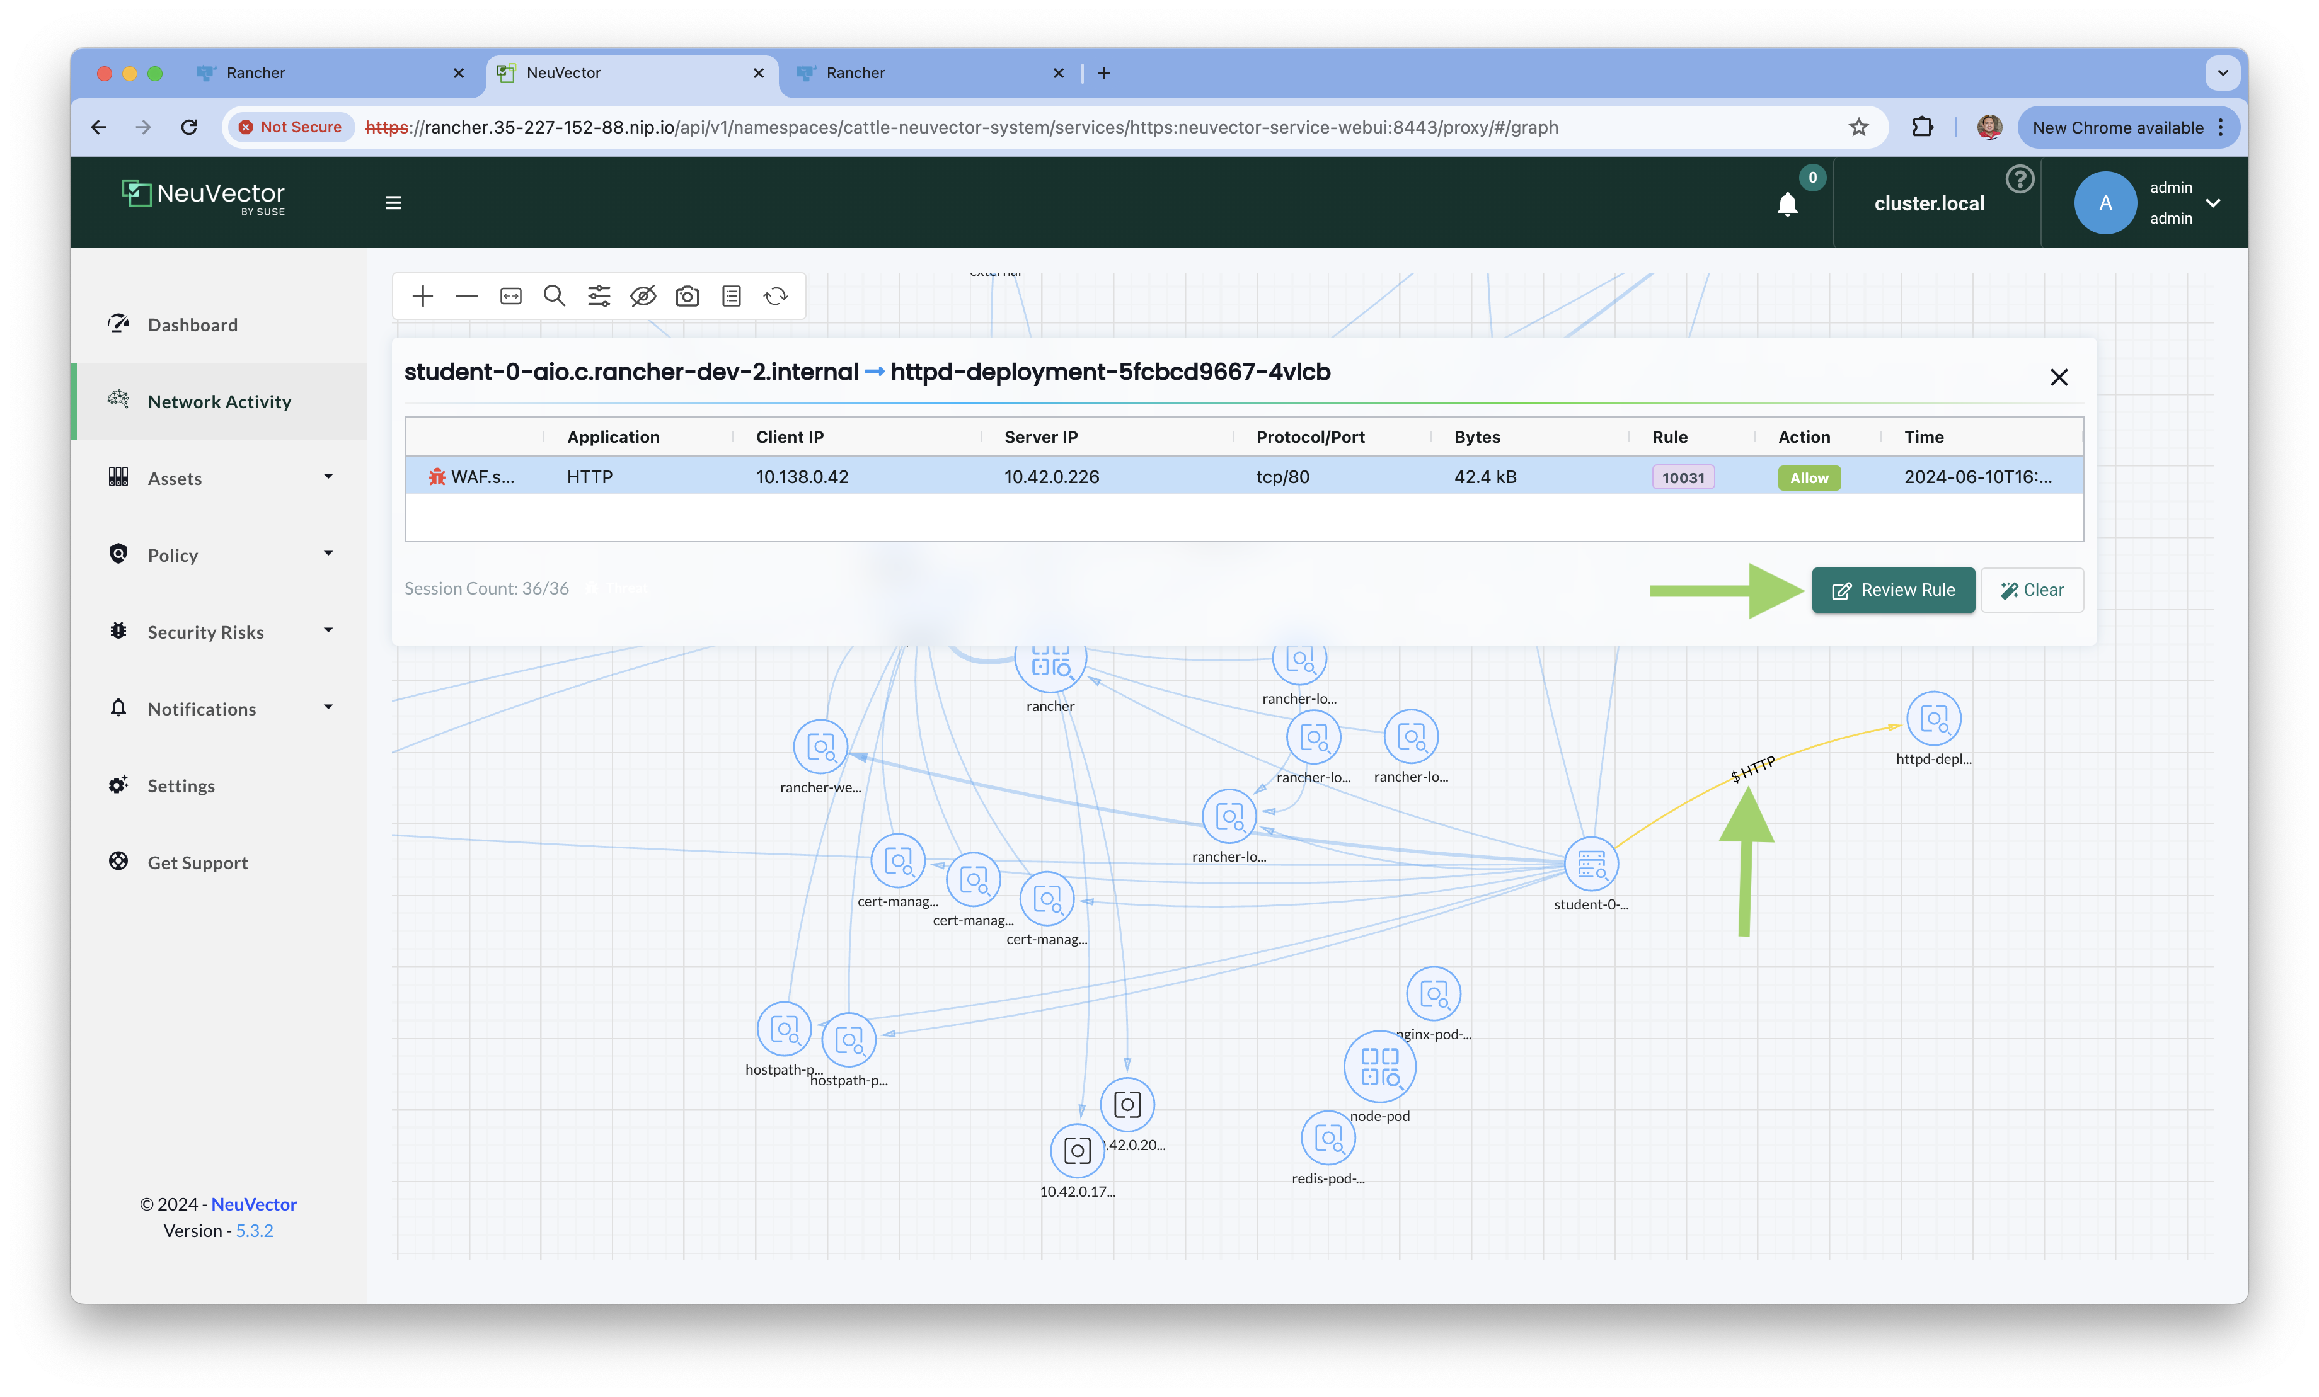Open the notifications bell icon
The width and height of the screenshot is (2319, 1397).
pyautogui.click(x=1787, y=204)
